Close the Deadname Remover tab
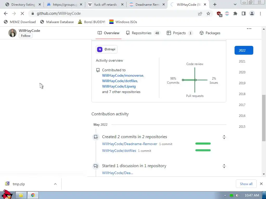The width and height of the screenshot is (266, 199). tap(164, 5)
